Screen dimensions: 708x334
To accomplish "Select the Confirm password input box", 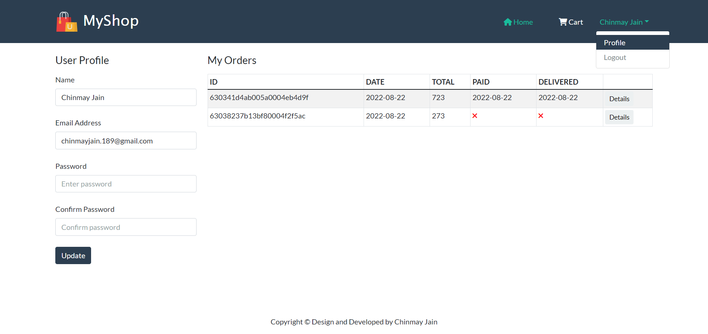I will tap(125, 227).
